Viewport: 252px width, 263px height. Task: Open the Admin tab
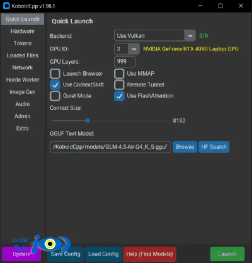(x=22, y=116)
